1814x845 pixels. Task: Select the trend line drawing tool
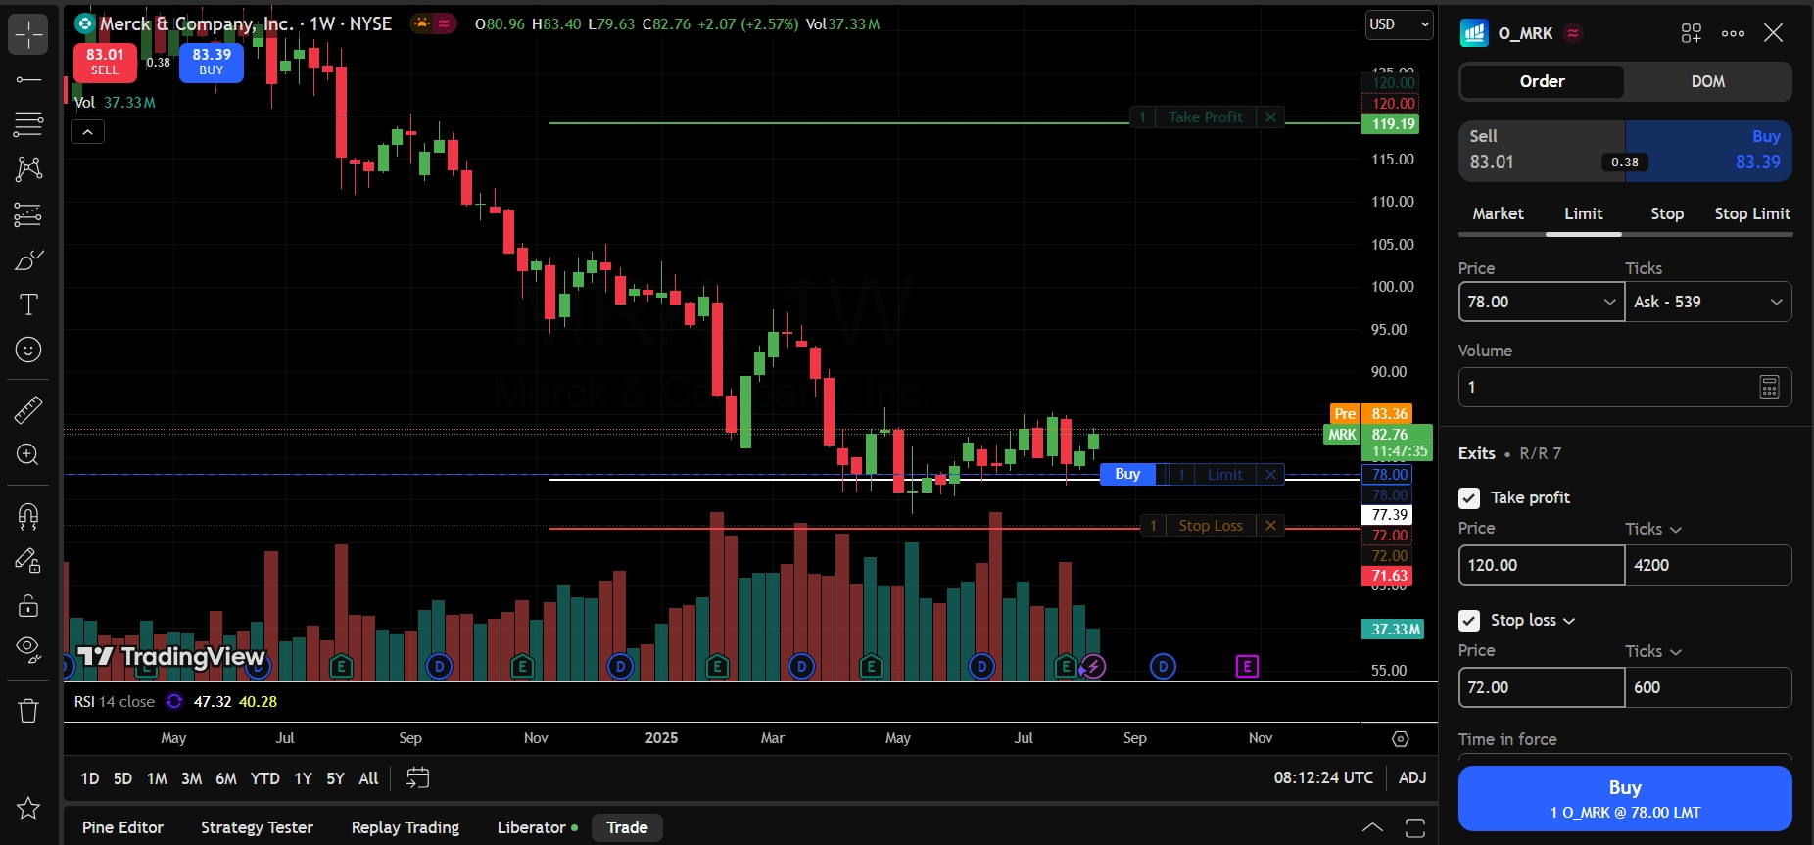[28, 79]
